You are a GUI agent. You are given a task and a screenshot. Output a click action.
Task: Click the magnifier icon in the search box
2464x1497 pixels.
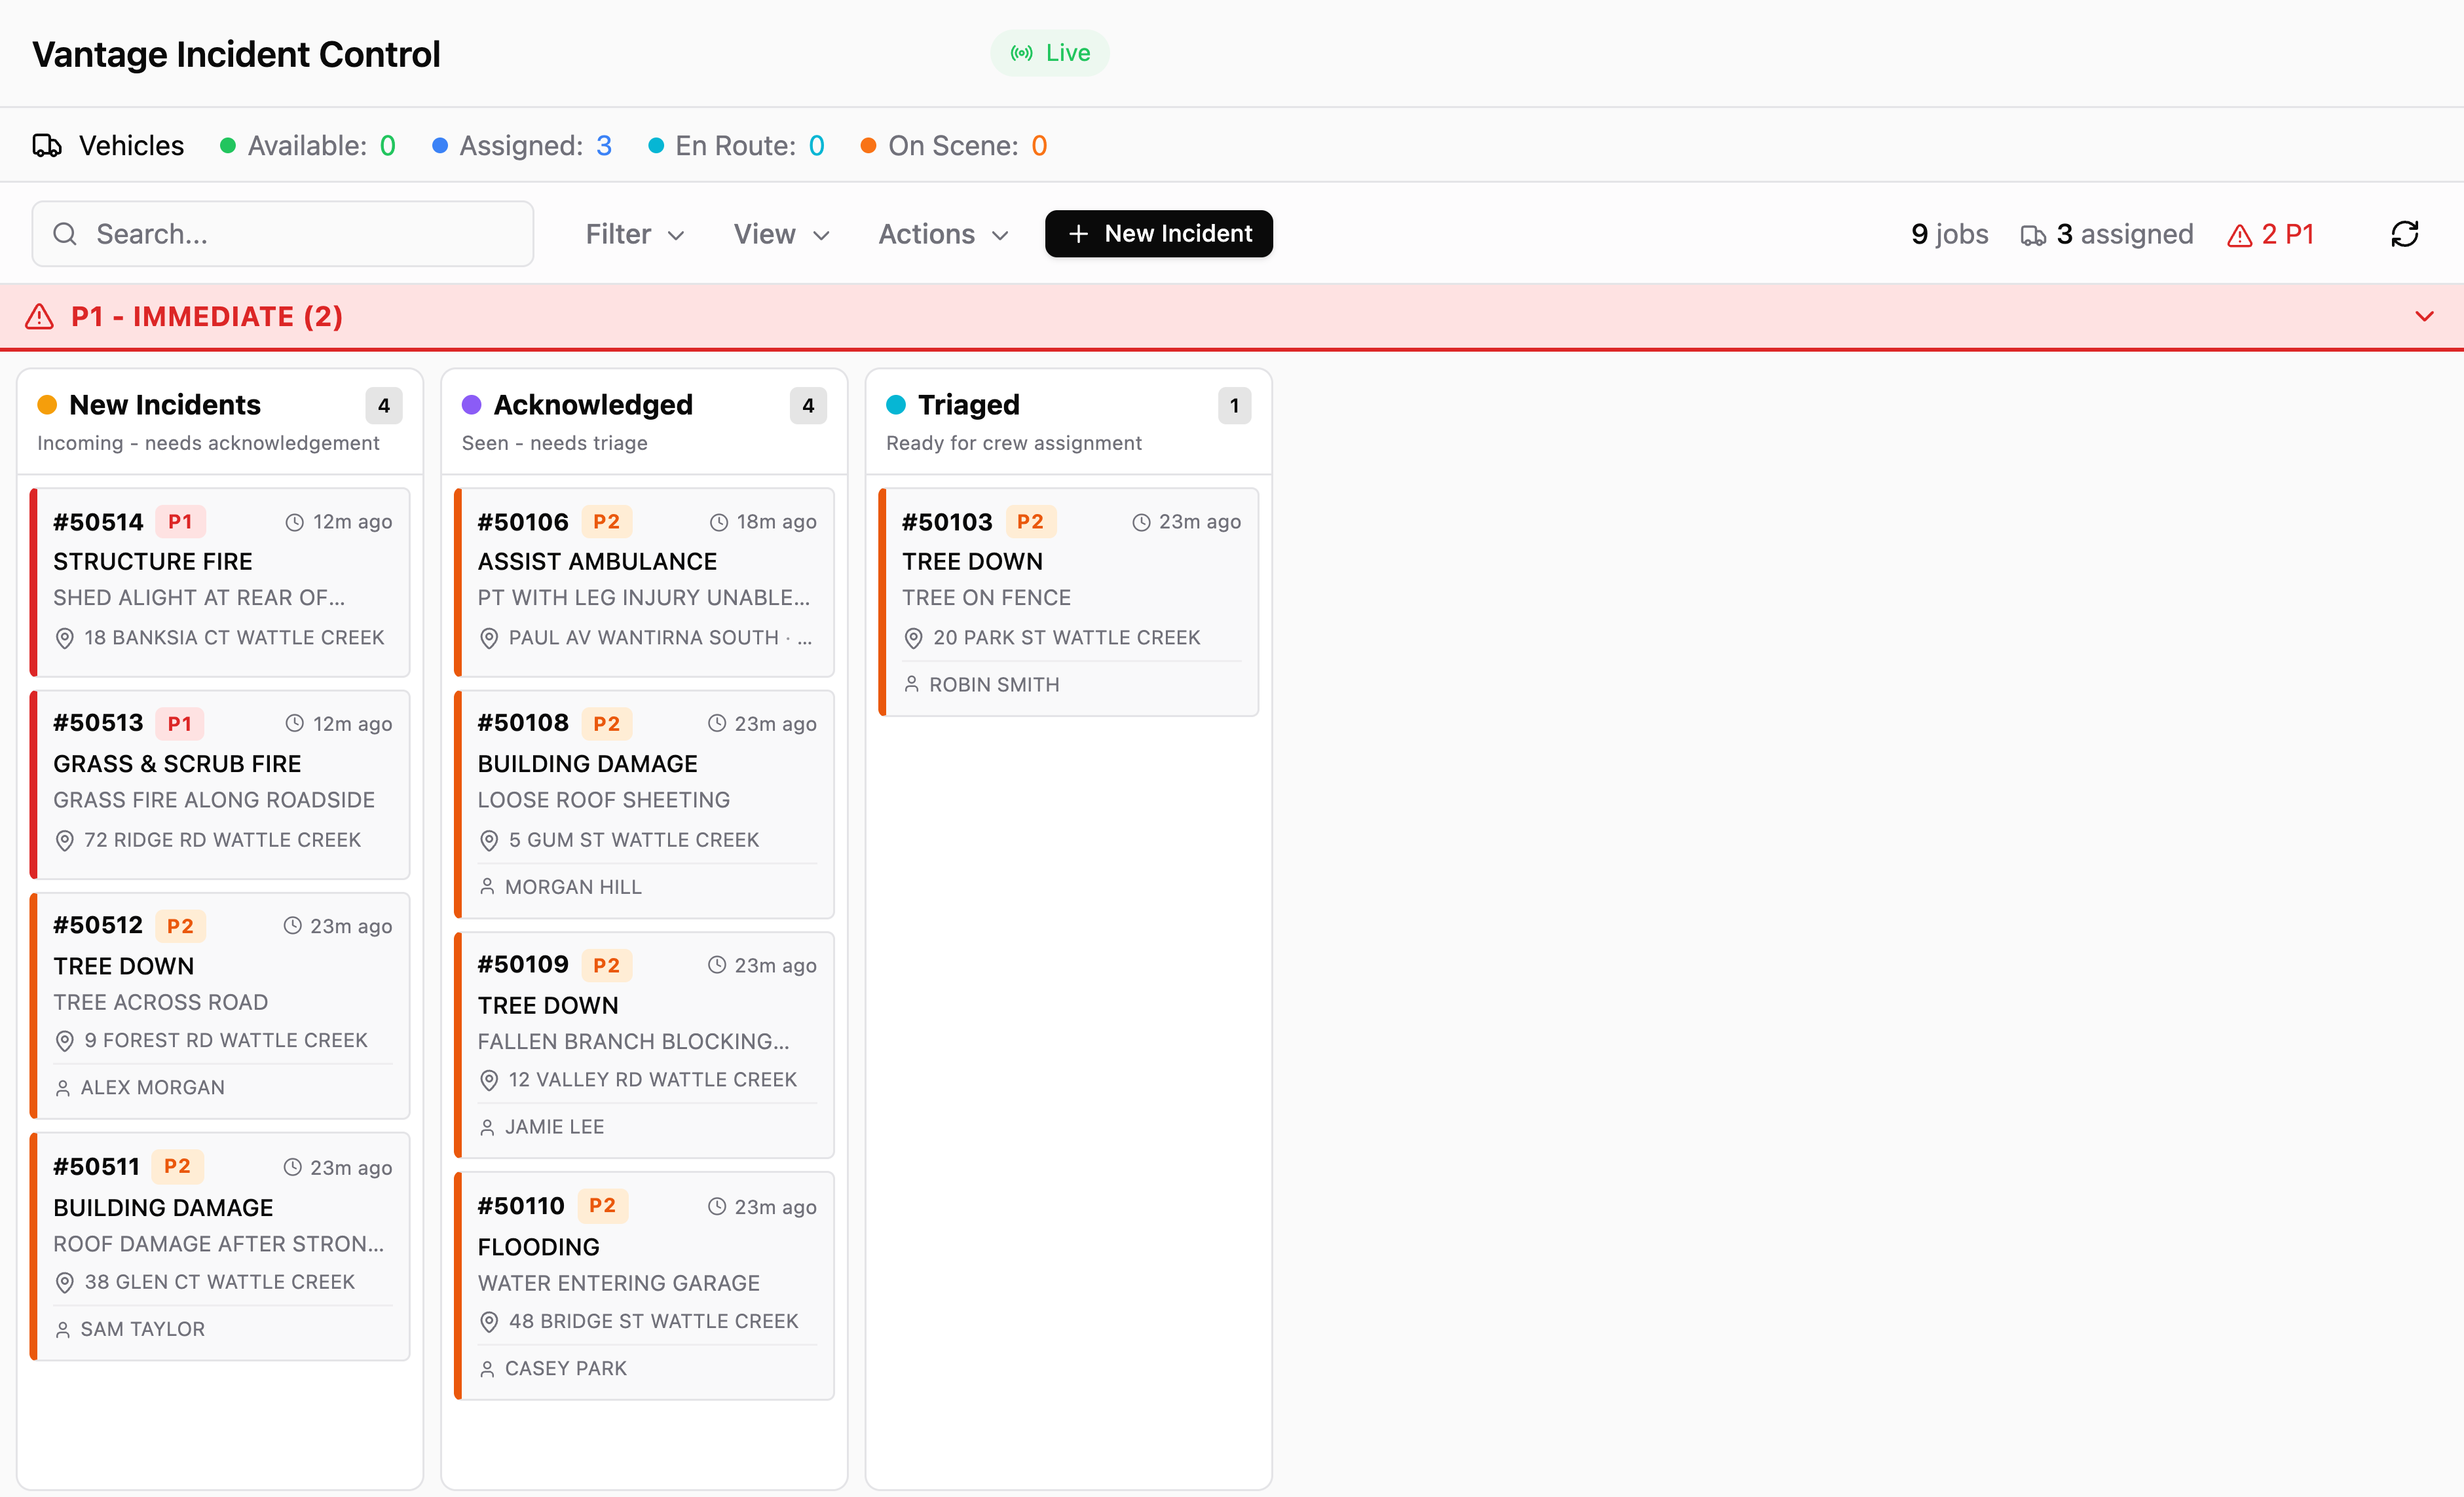[65, 234]
